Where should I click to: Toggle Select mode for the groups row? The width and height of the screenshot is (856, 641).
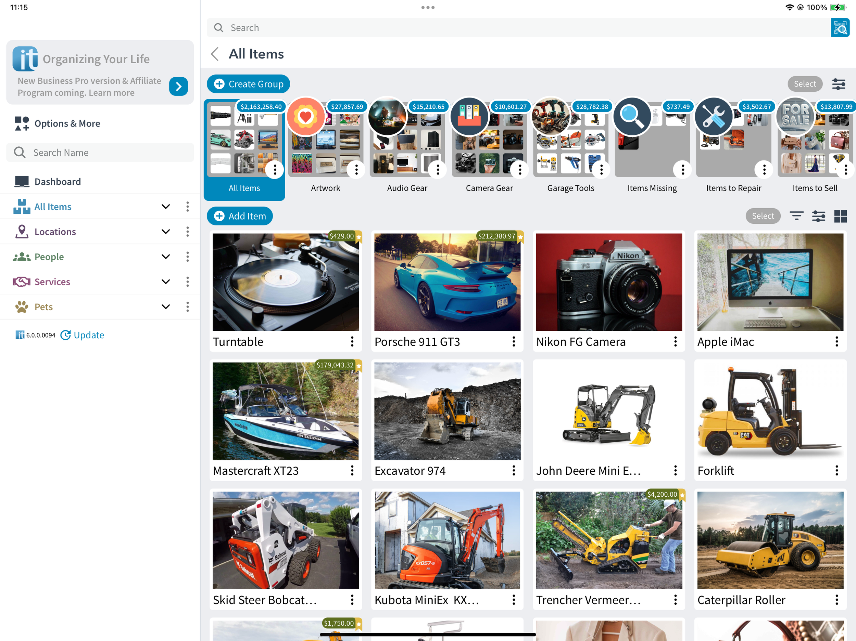tap(805, 84)
